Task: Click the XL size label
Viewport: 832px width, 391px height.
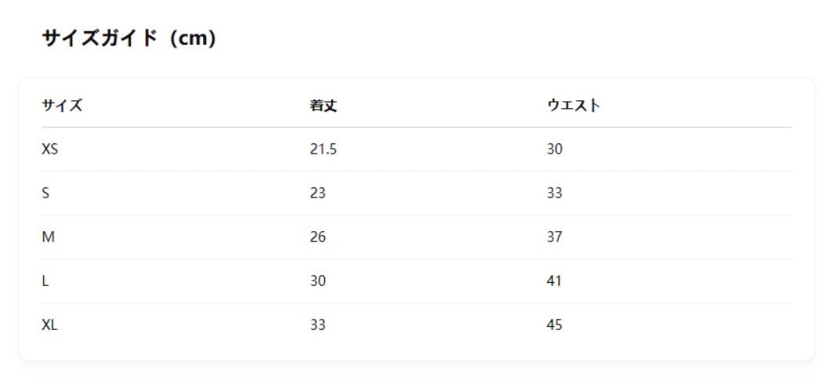Action: (49, 324)
